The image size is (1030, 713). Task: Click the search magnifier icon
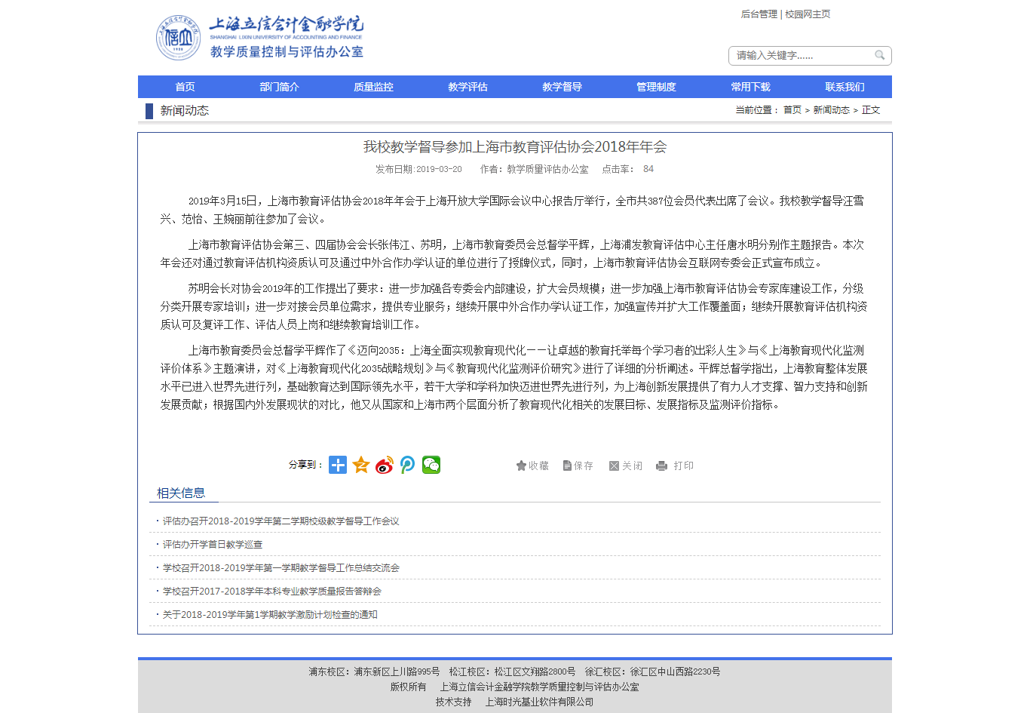click(x=879, y=55)
